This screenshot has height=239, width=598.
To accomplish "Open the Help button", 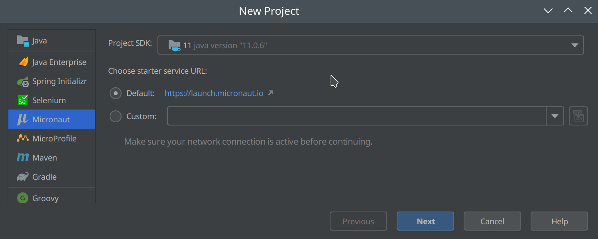I will (559, 221).
